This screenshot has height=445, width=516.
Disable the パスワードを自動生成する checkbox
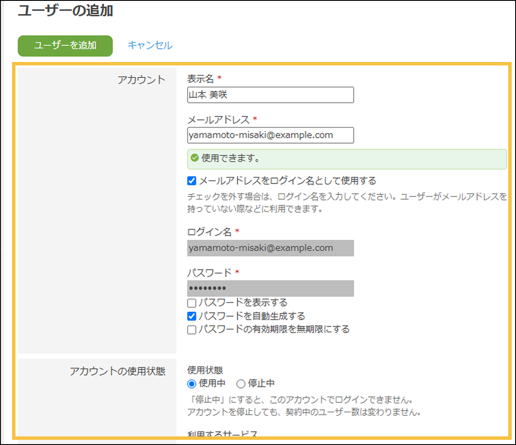192,316
